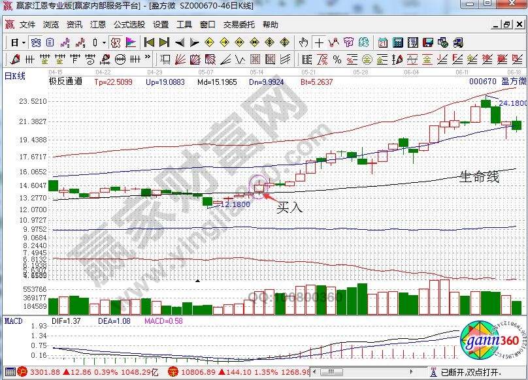This screenshot has width=528, height=380.
Task: Select the crosshair cursor tool
Action: coord(319,42)
